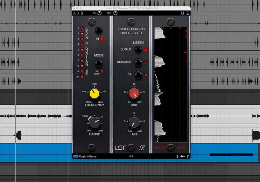This screenshot has width=260, height=182.
Task: Open the key license icon
Action: coord(183,156)
